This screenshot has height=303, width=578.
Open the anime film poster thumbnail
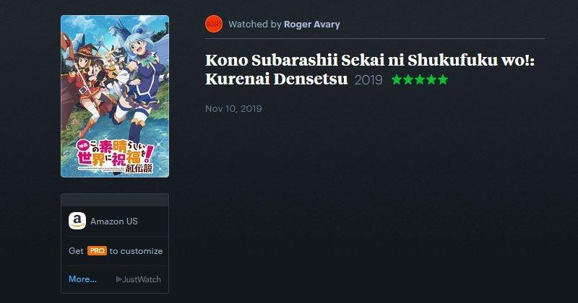[x=115, y=96]
